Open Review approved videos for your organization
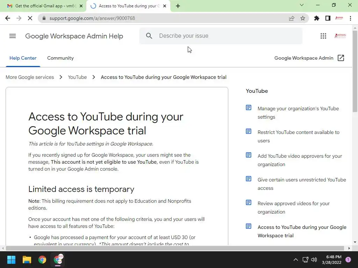 294,207
